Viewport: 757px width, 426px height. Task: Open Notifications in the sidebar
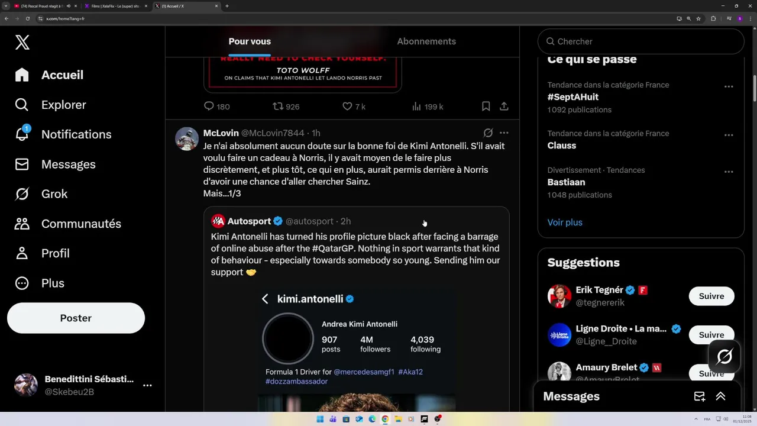tap(63, 134)
